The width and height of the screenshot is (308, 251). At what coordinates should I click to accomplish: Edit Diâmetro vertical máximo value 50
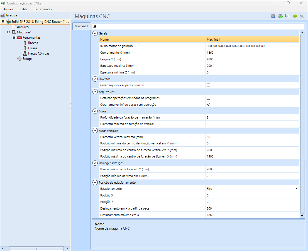tap(252, 137)
